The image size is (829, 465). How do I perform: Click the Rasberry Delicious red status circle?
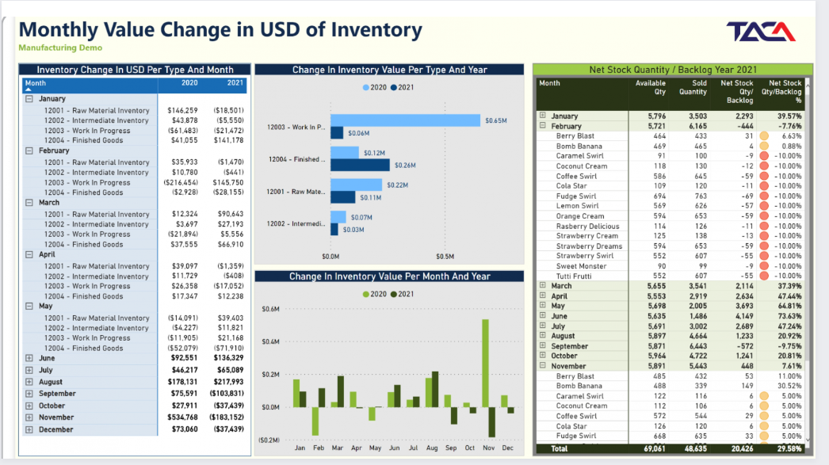[x=764, y=226]
